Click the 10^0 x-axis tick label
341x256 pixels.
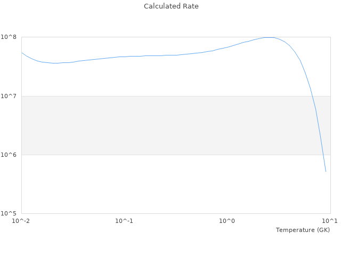coord(228,221)
